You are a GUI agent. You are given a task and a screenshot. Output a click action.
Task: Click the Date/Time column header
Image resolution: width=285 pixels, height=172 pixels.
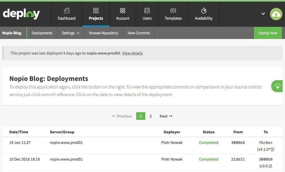pos(19,132)
